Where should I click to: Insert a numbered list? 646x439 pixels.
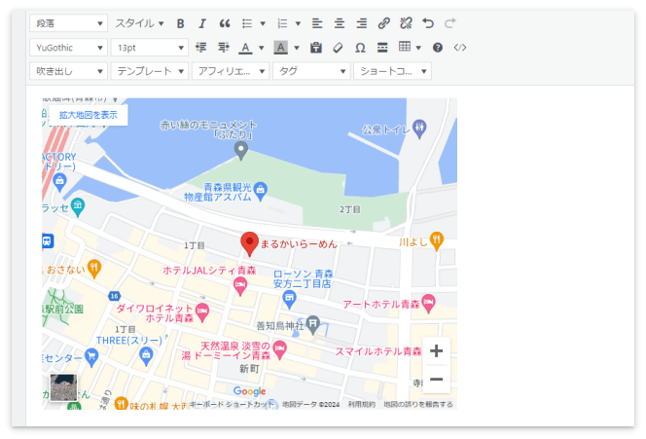tap(282, 23)
